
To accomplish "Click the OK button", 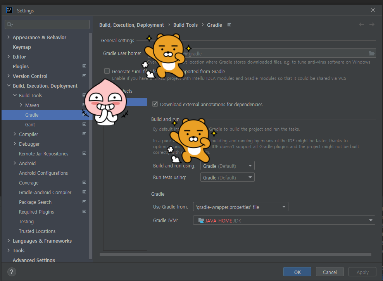I will tap(297, 272).
